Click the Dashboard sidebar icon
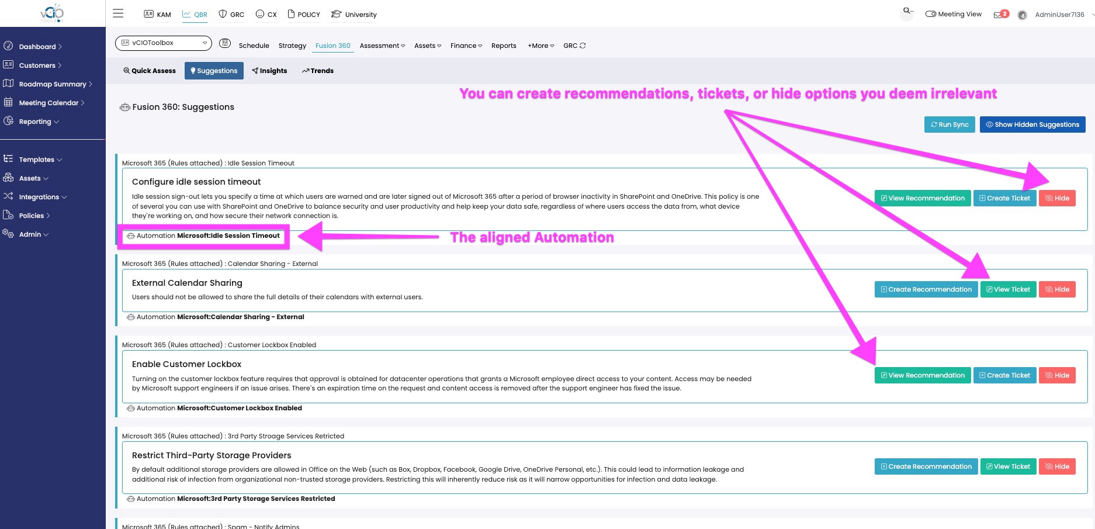Viewport: 1095px width, 529px height. (x=8, y=46)
